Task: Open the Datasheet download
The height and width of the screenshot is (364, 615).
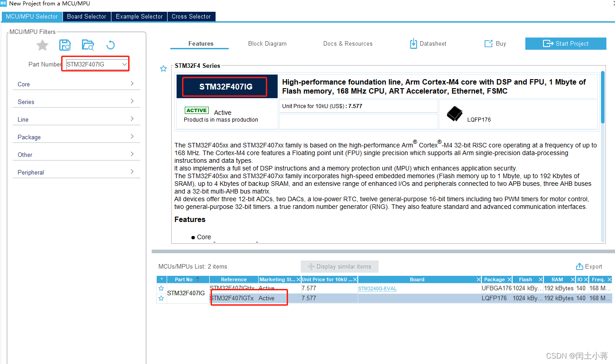Action: pos(428,43)
